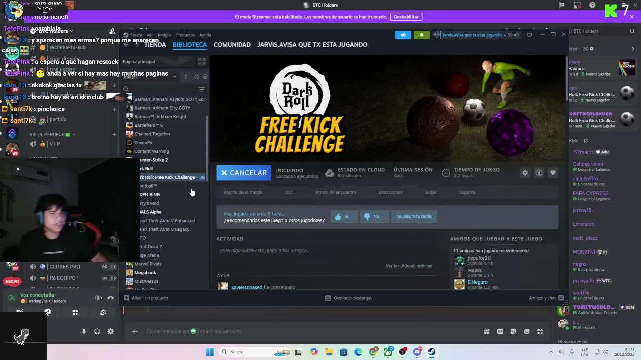This screenshot has height=360, width=641.
Task: Switch Steam to Big Picture mode icon
Action: (529, 35)
